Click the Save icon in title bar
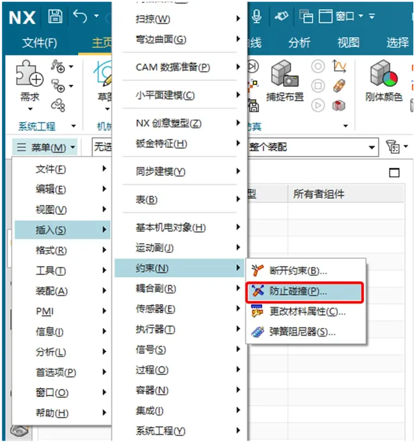This screenshot has height=443, width=415. point(55,16)
